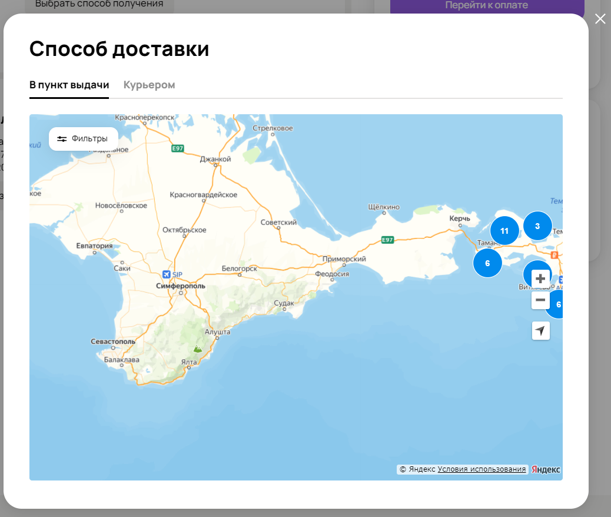Zoom out on the map

tap(540, 300)
